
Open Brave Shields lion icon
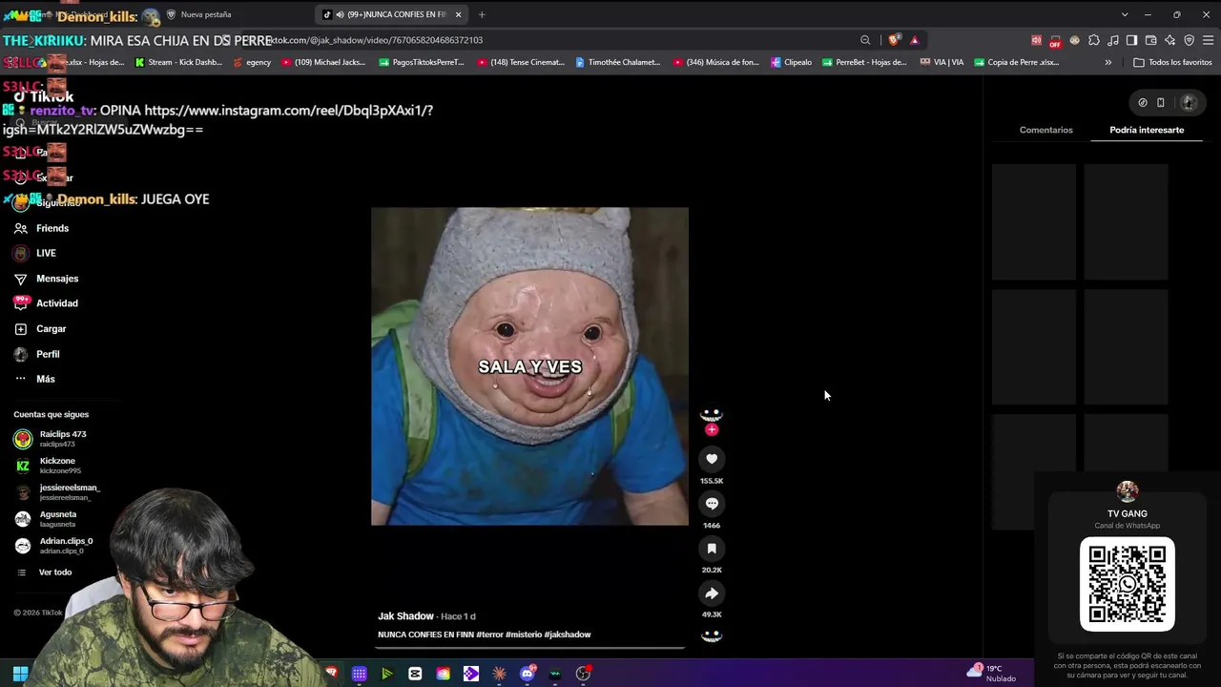click(894, 40)
